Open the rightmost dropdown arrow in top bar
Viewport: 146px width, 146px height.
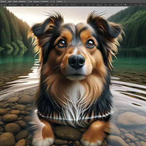pyautogui.click(x=65, y=1)
